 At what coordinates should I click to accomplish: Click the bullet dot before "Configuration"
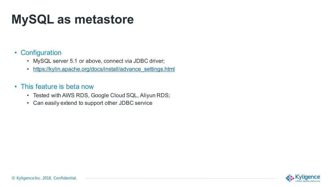(16, 53)
